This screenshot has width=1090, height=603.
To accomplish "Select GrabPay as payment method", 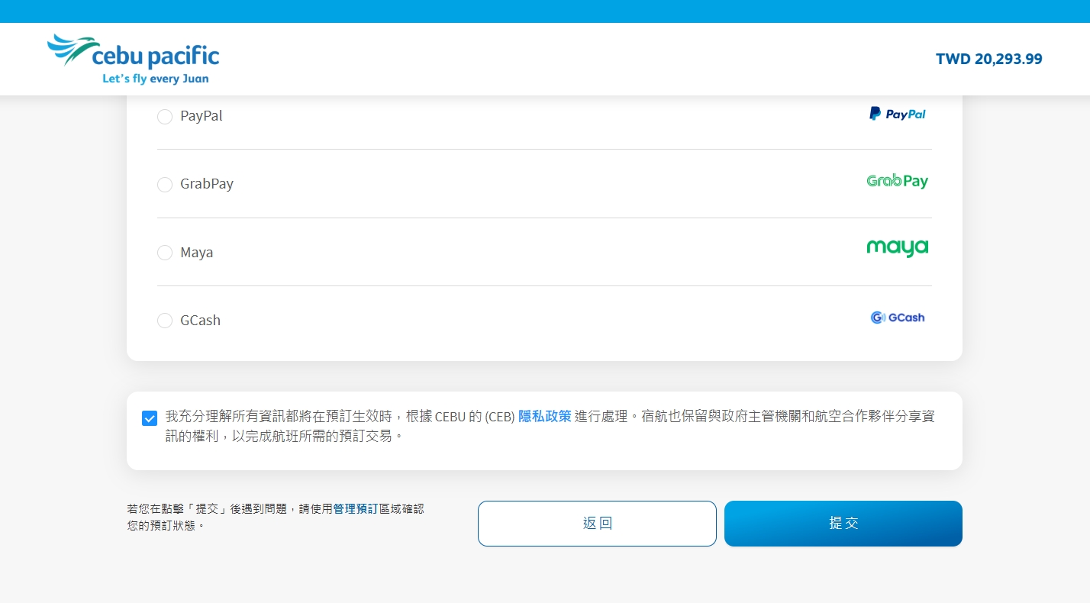I will coord(165,184).
